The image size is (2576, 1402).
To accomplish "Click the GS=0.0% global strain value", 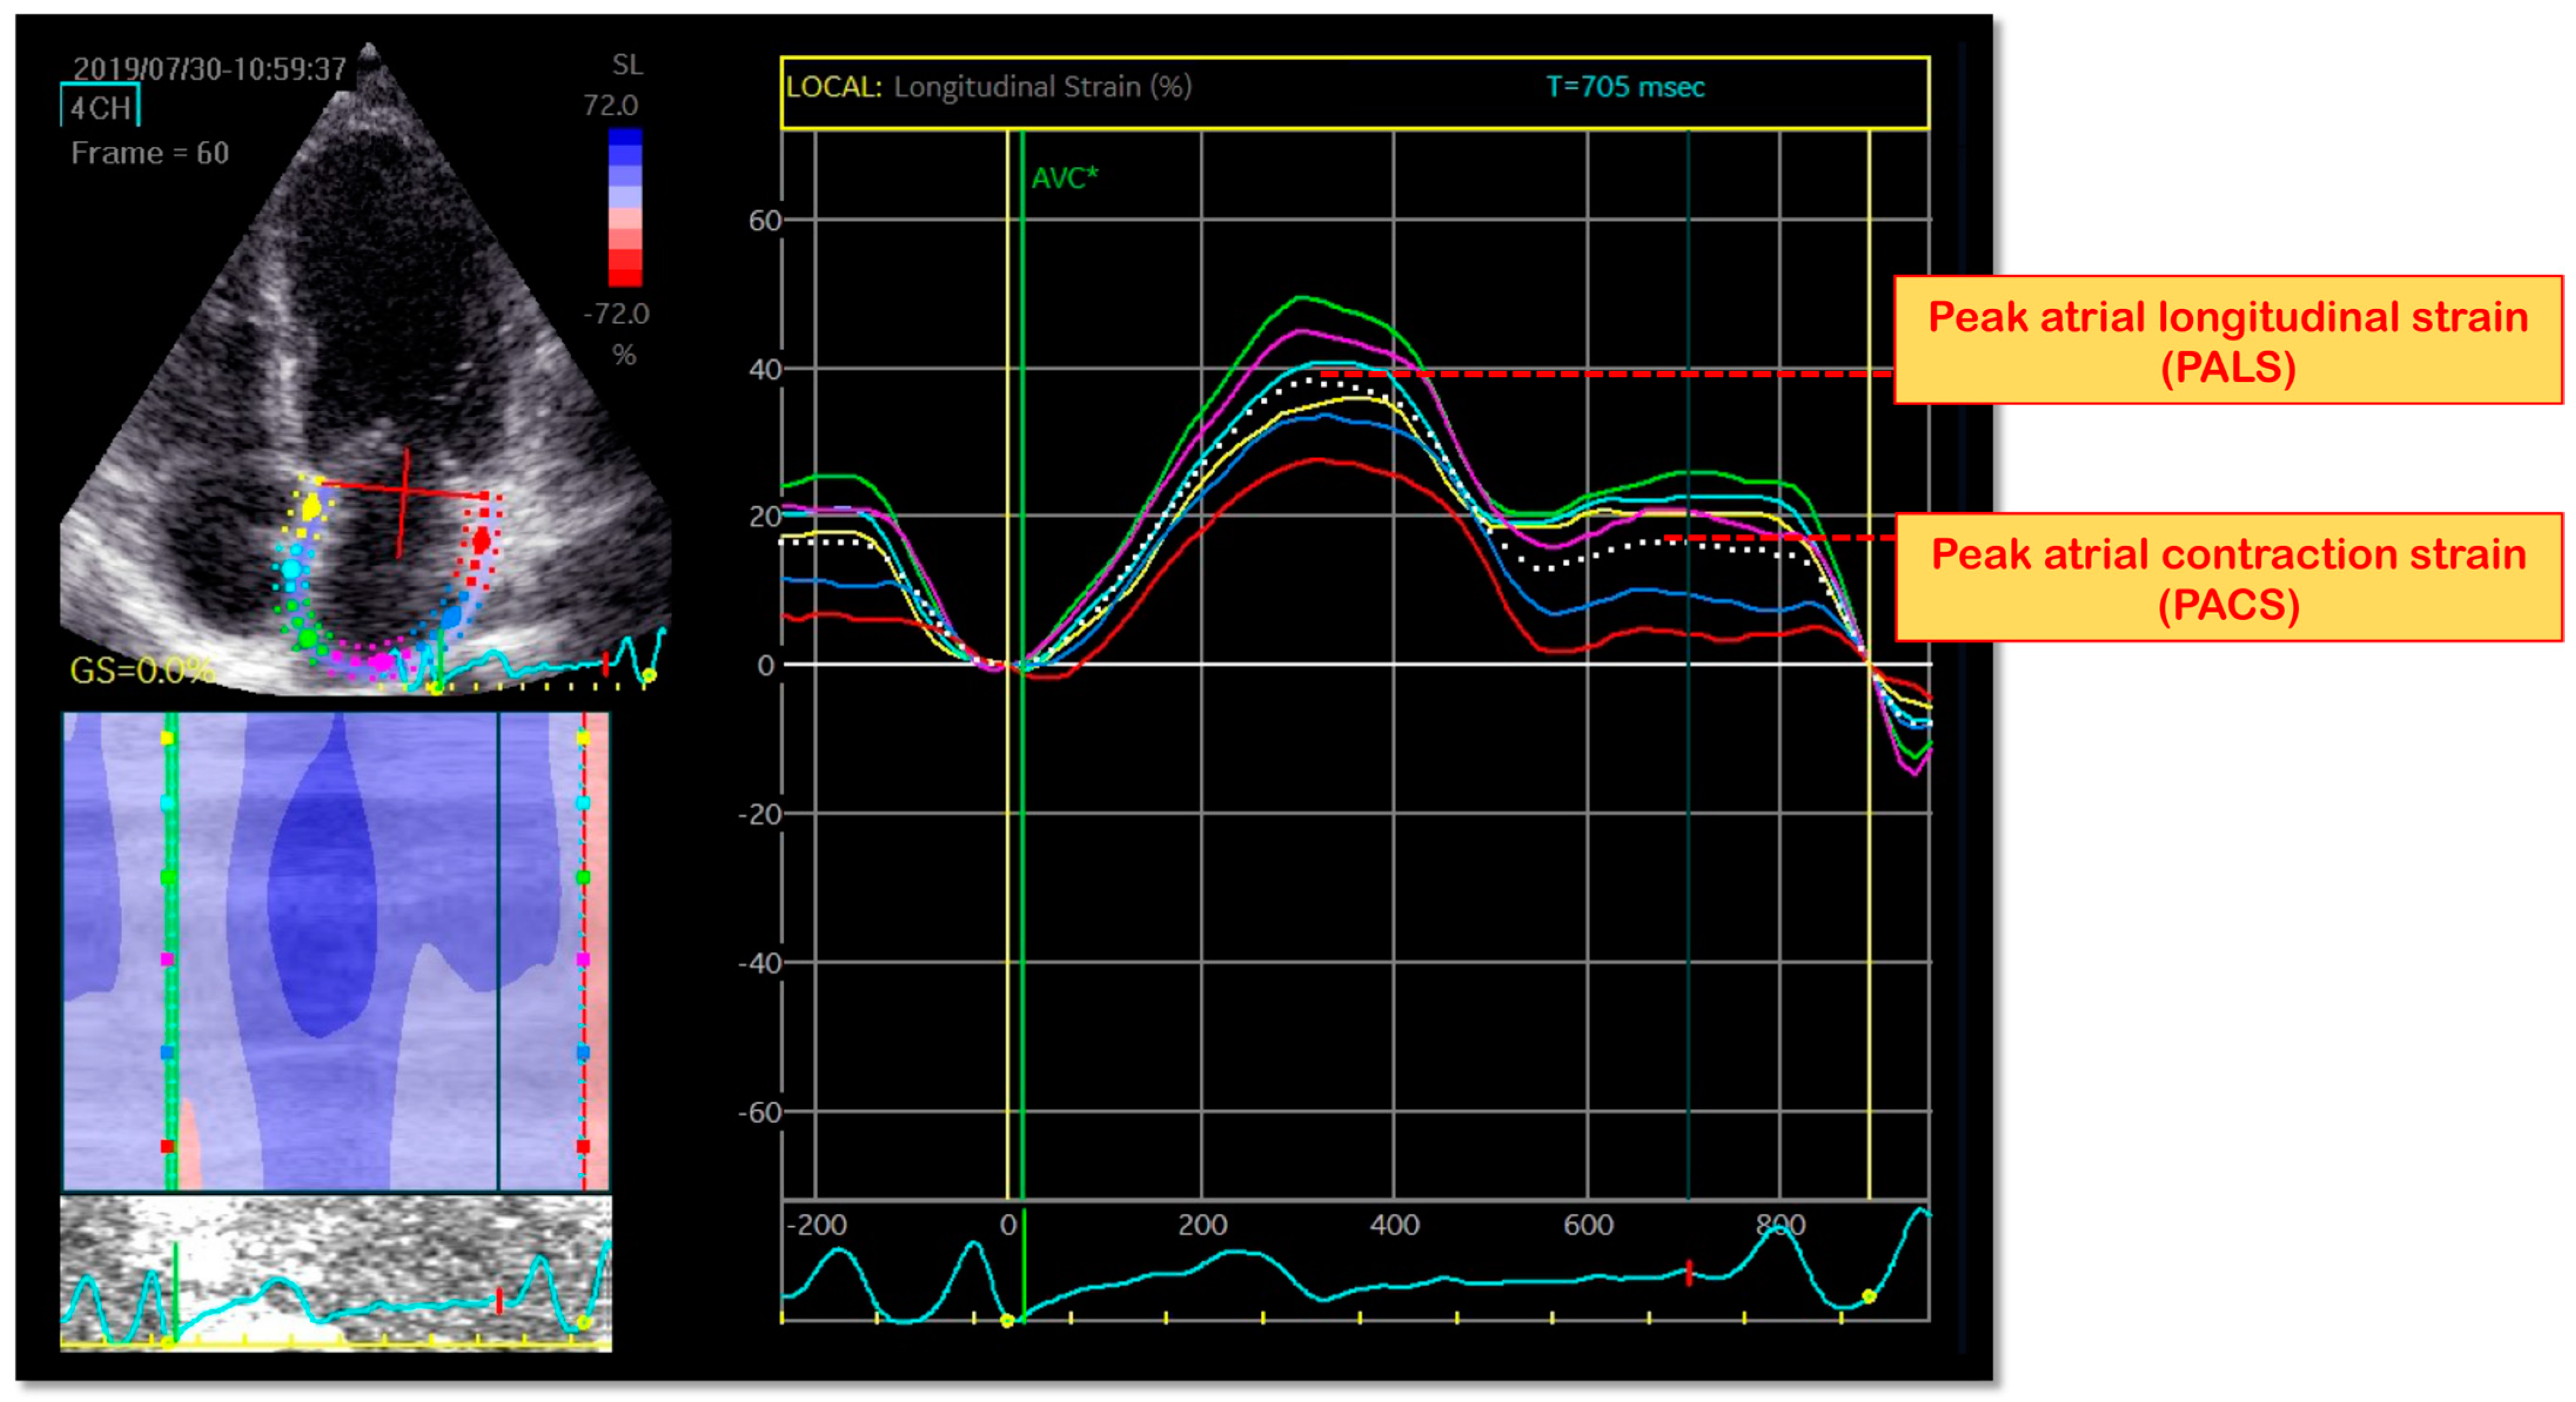I will (x=143, y=670).
